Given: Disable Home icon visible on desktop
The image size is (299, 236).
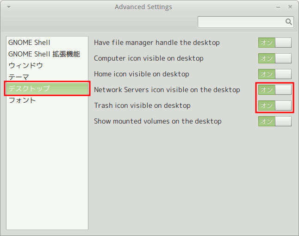Looking at the screenshot, I should coord(274,74).
